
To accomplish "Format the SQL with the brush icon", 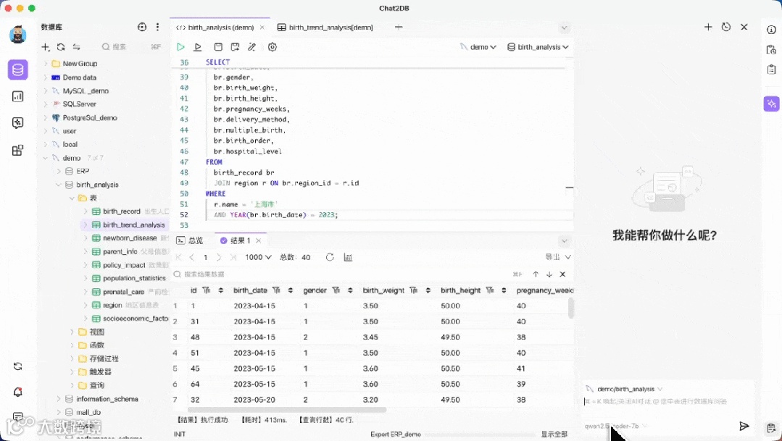I will [252, 47].
